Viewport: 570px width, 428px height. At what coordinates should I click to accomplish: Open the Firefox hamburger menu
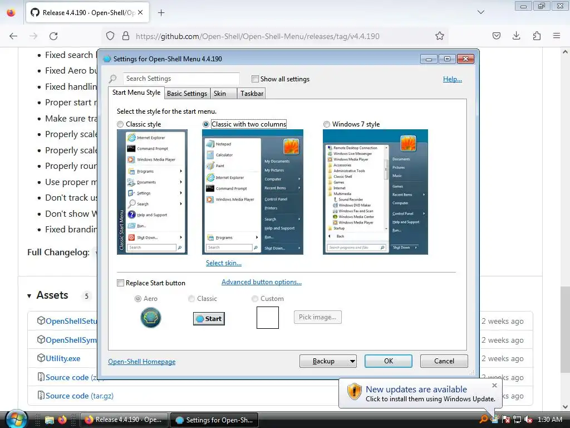557,36
